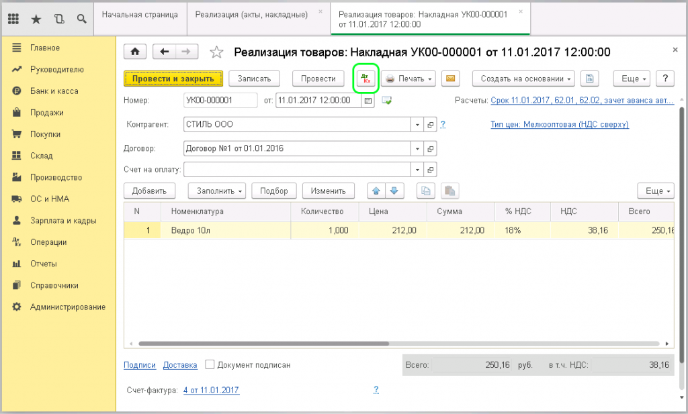Switch to the Начальная страница tab
688x414 pixels.
(140, 14)
